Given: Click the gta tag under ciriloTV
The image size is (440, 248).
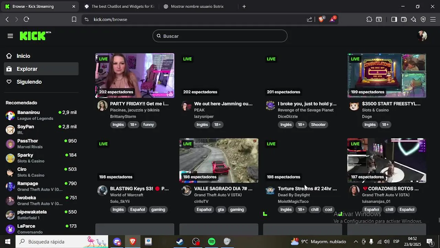Looking at the screenshot, I should [x=221, y=209].
